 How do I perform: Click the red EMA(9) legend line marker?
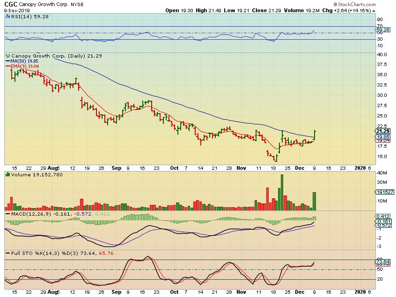coord(7,66)
